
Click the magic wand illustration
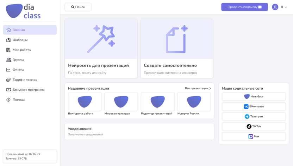click(x=101, y=39)
